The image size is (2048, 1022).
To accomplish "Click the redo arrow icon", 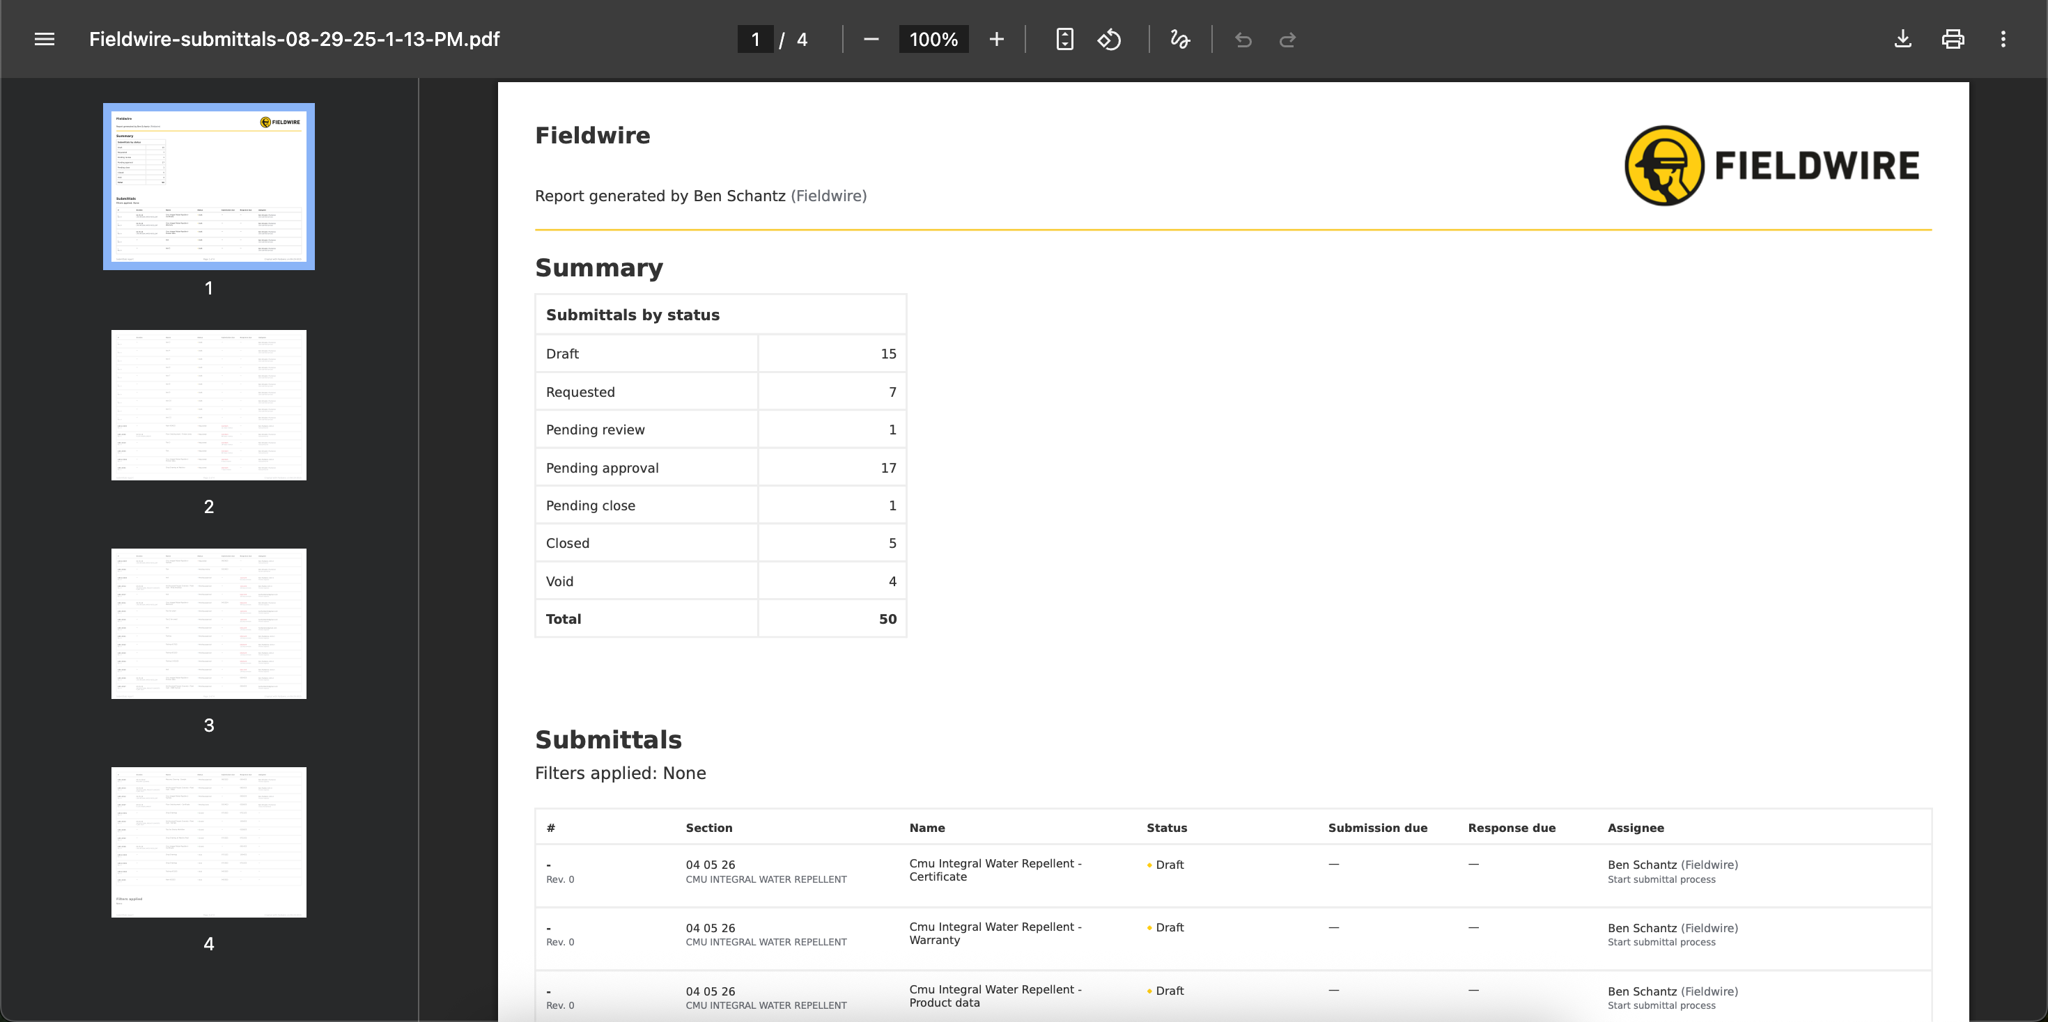I will coord(1287,39).
